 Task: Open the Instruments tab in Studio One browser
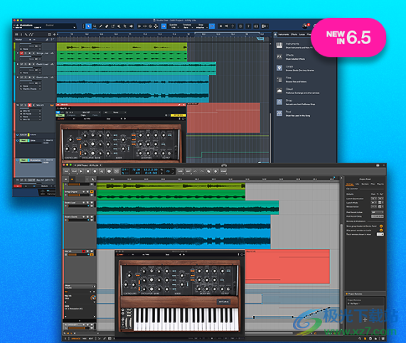(284, 34)
